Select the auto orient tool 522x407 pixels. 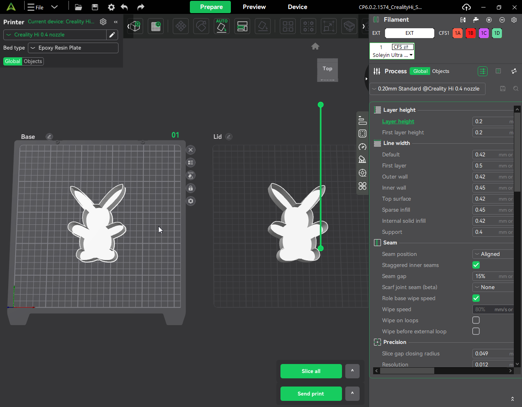coord(221,26)
